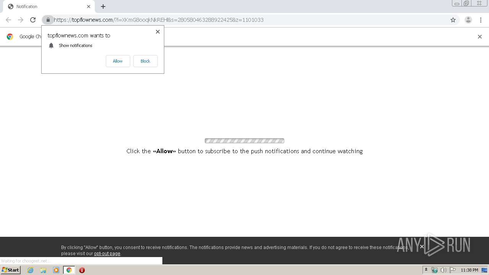Open the Windows Start menu
Viewport: 489px width, 275px height.
click(x=10, y=270)
